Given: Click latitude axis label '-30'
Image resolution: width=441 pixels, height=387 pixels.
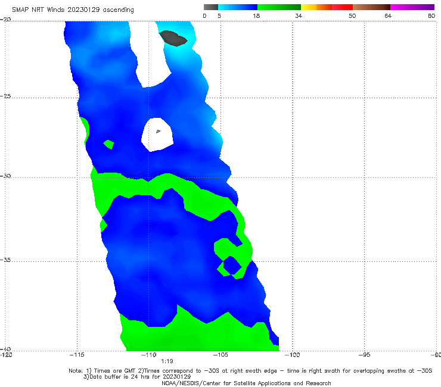Looking at the screenshot, I should (x=5, y=176).
